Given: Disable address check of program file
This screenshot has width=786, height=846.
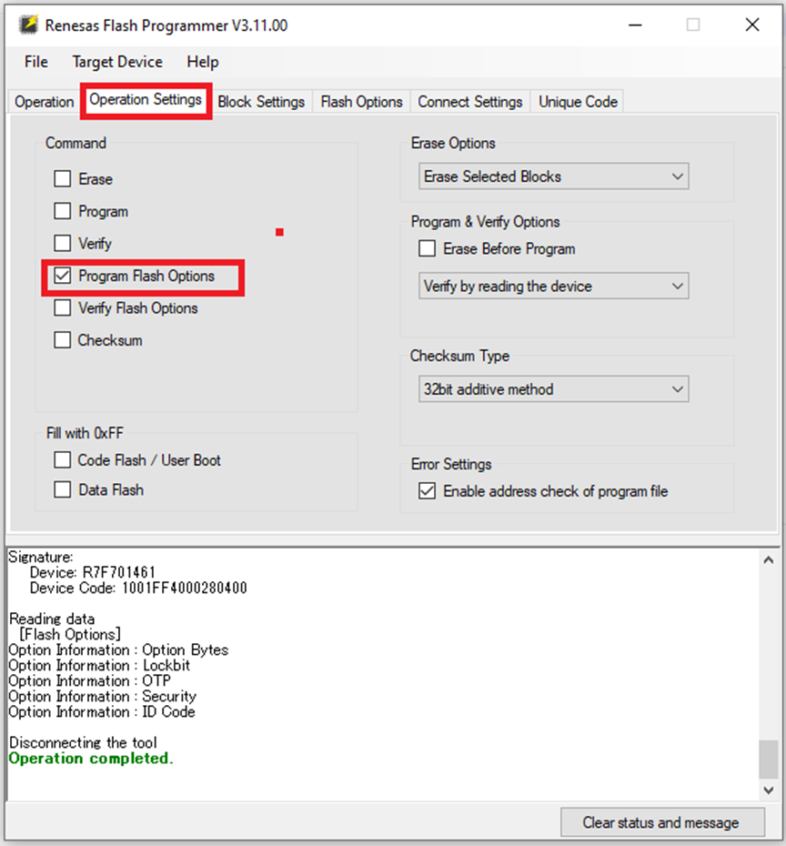Looking at the screenshot, I should [428, 491].
